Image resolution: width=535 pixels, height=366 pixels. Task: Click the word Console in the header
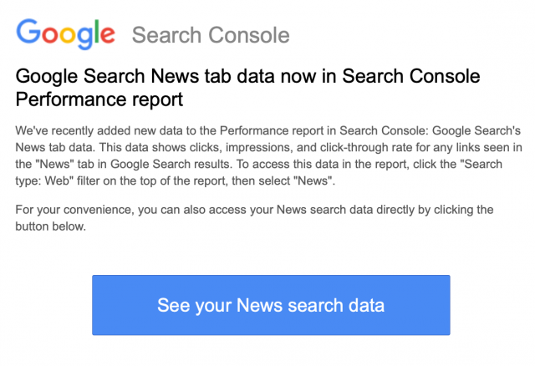[249, 35]
